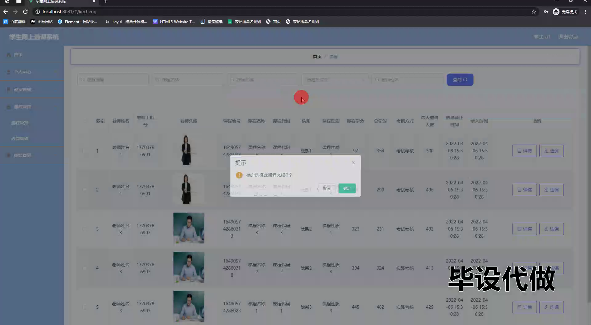Select 选课管理 in the sidebar
Viewport: 591px width, 325px height.
click(20, 138)
